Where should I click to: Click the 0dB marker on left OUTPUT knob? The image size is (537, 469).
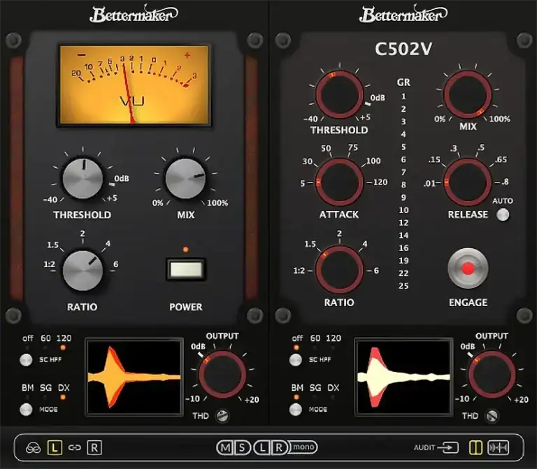[x=198, y=347]
